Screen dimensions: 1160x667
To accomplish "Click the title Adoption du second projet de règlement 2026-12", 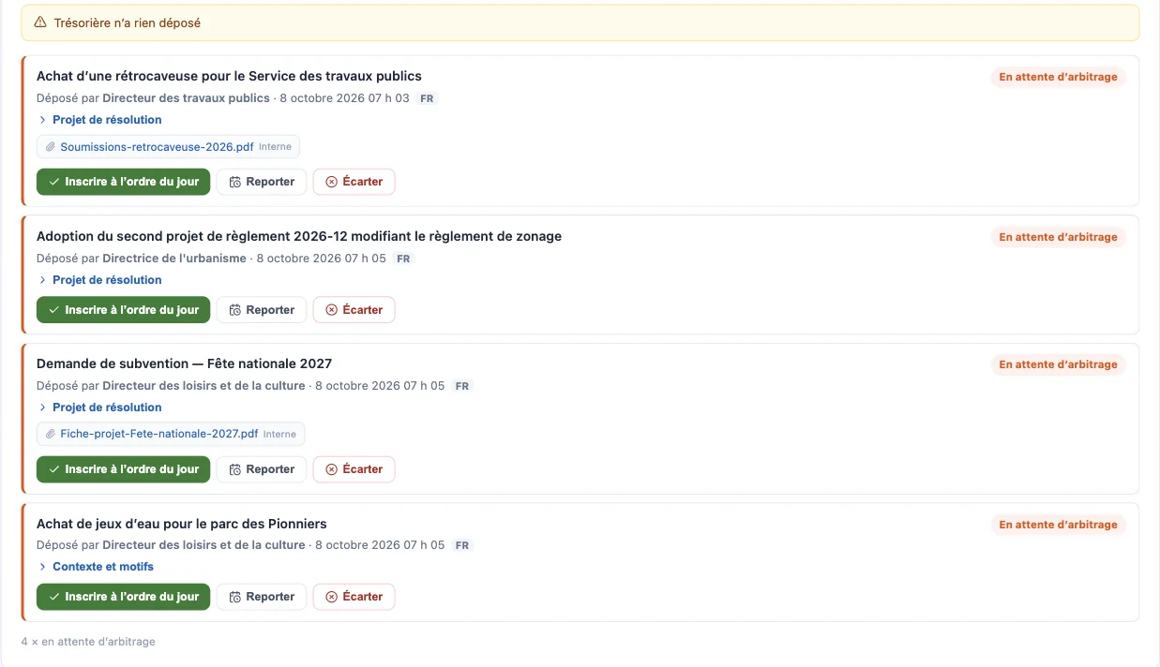I will pyautogui.click(x=299, y=237).
